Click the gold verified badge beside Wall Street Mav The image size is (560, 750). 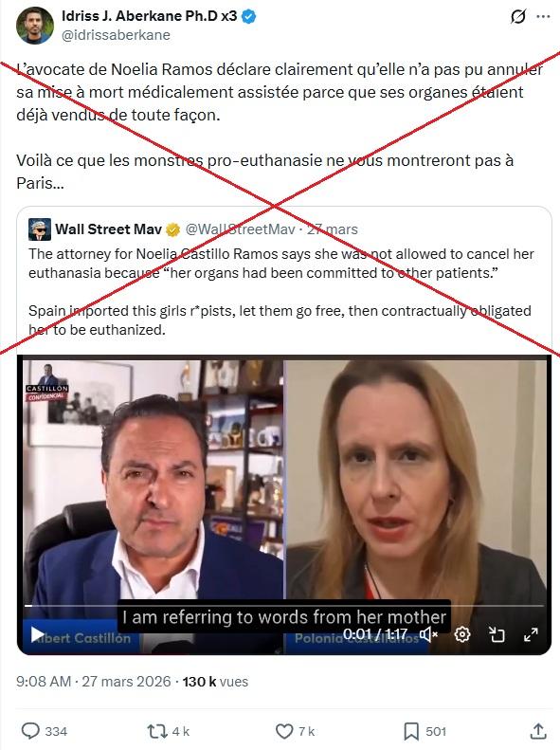(173, 230)
